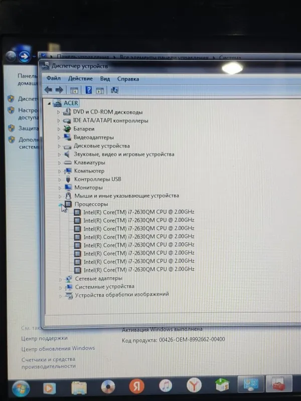The width and height of the screenshot is (301, 401).
Task: Collapse the ACER root node
Action: [x=49, y=104]
